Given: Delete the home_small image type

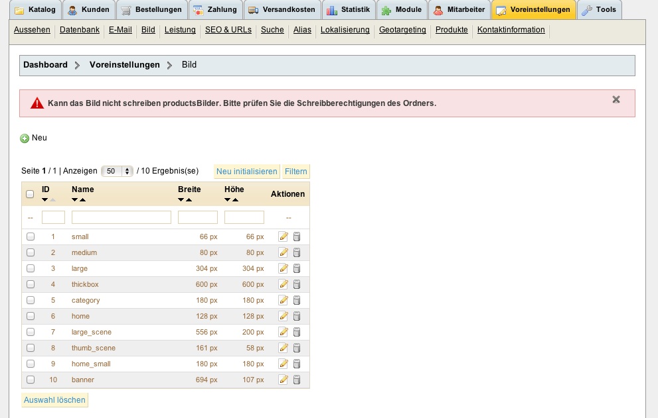Looking at the screenshot, I should (297, 364).
